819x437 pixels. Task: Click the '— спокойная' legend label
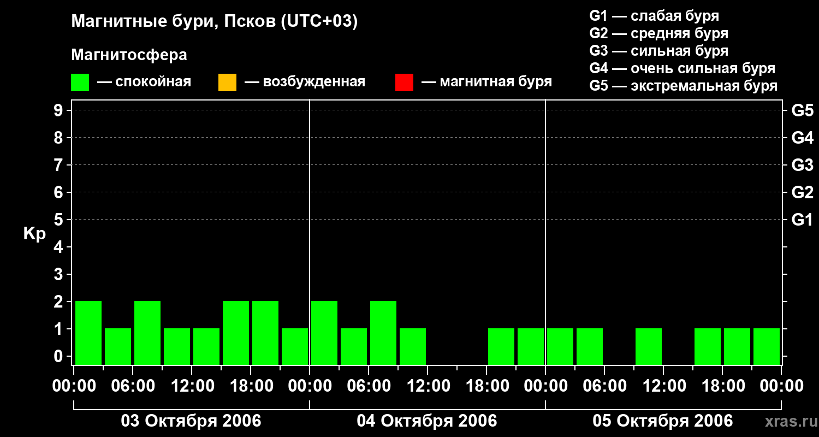pos(144,82)
